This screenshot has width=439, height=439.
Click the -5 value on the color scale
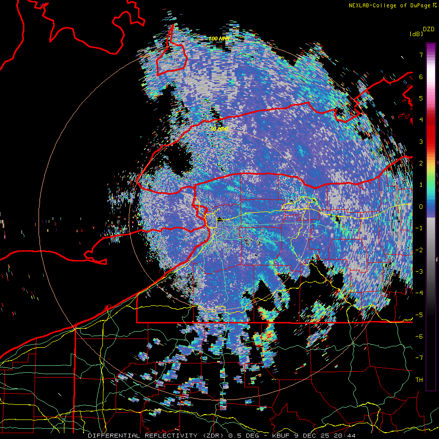419,315
